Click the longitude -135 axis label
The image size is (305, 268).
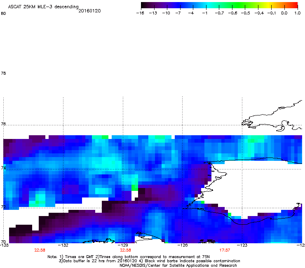(x=4, y=245)
